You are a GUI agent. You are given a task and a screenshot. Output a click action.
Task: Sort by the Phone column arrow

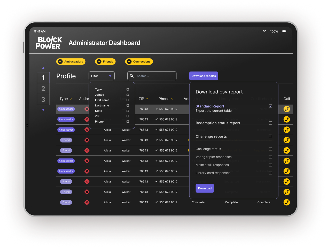click(172, 99)
